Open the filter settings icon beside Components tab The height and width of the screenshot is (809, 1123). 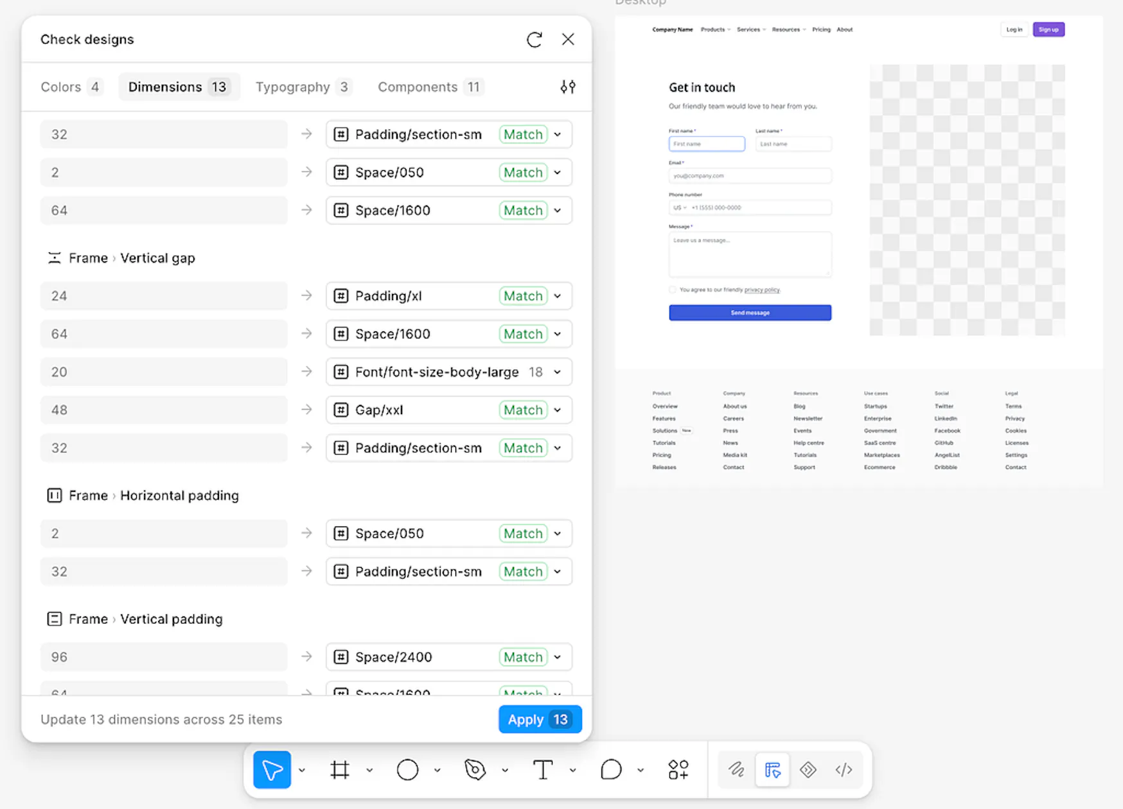pyautogui.click(x=568, y=87)
